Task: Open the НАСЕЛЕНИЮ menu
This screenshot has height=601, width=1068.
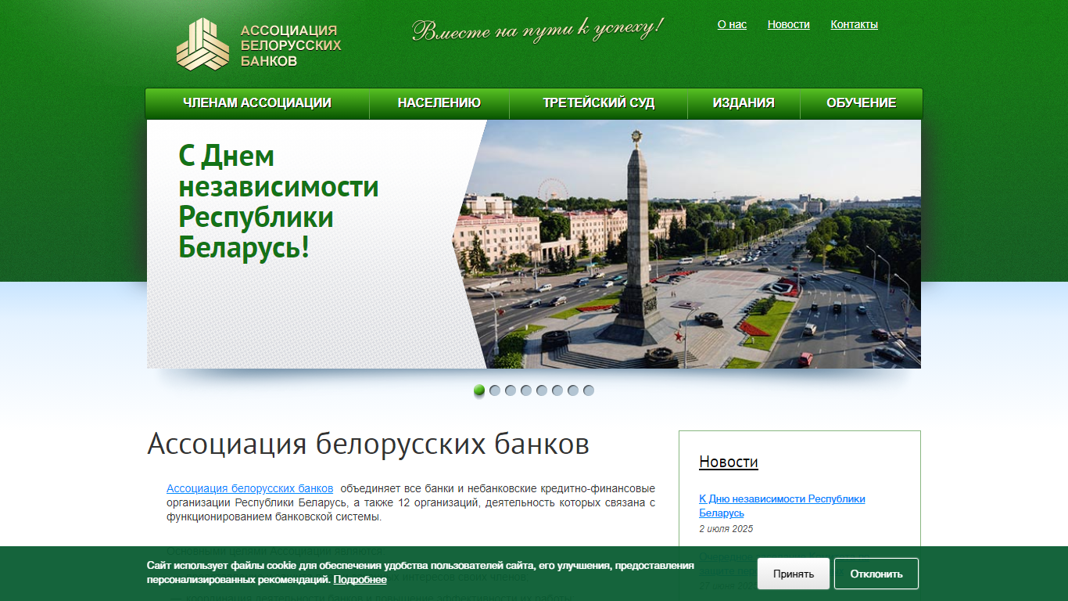Action: click(439, 103)
